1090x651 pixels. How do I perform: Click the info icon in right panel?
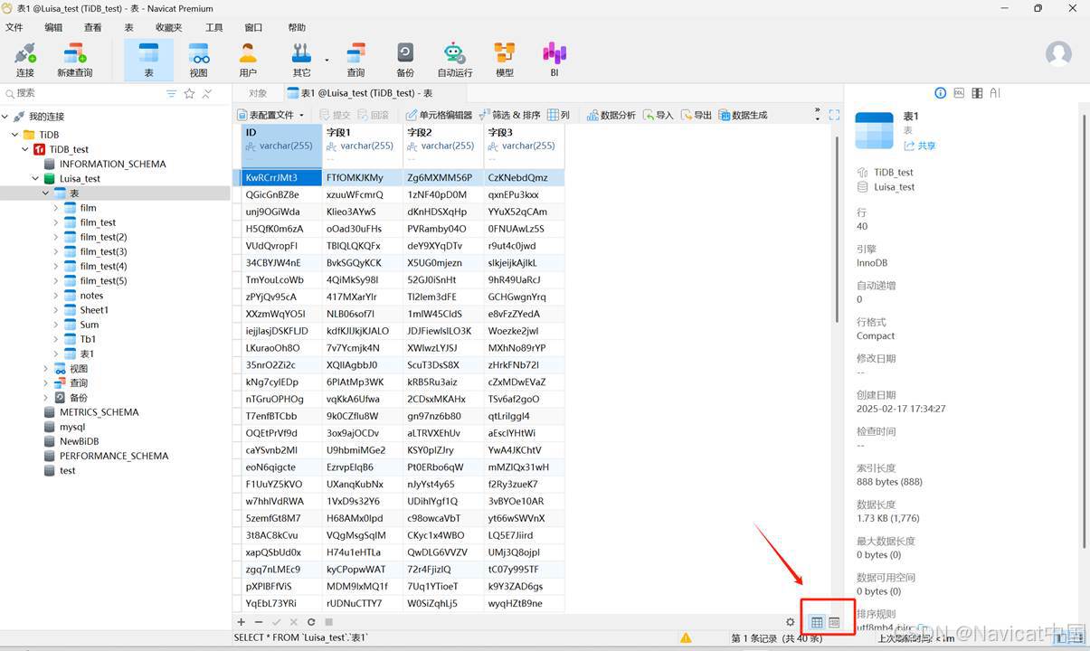(940, 93)
